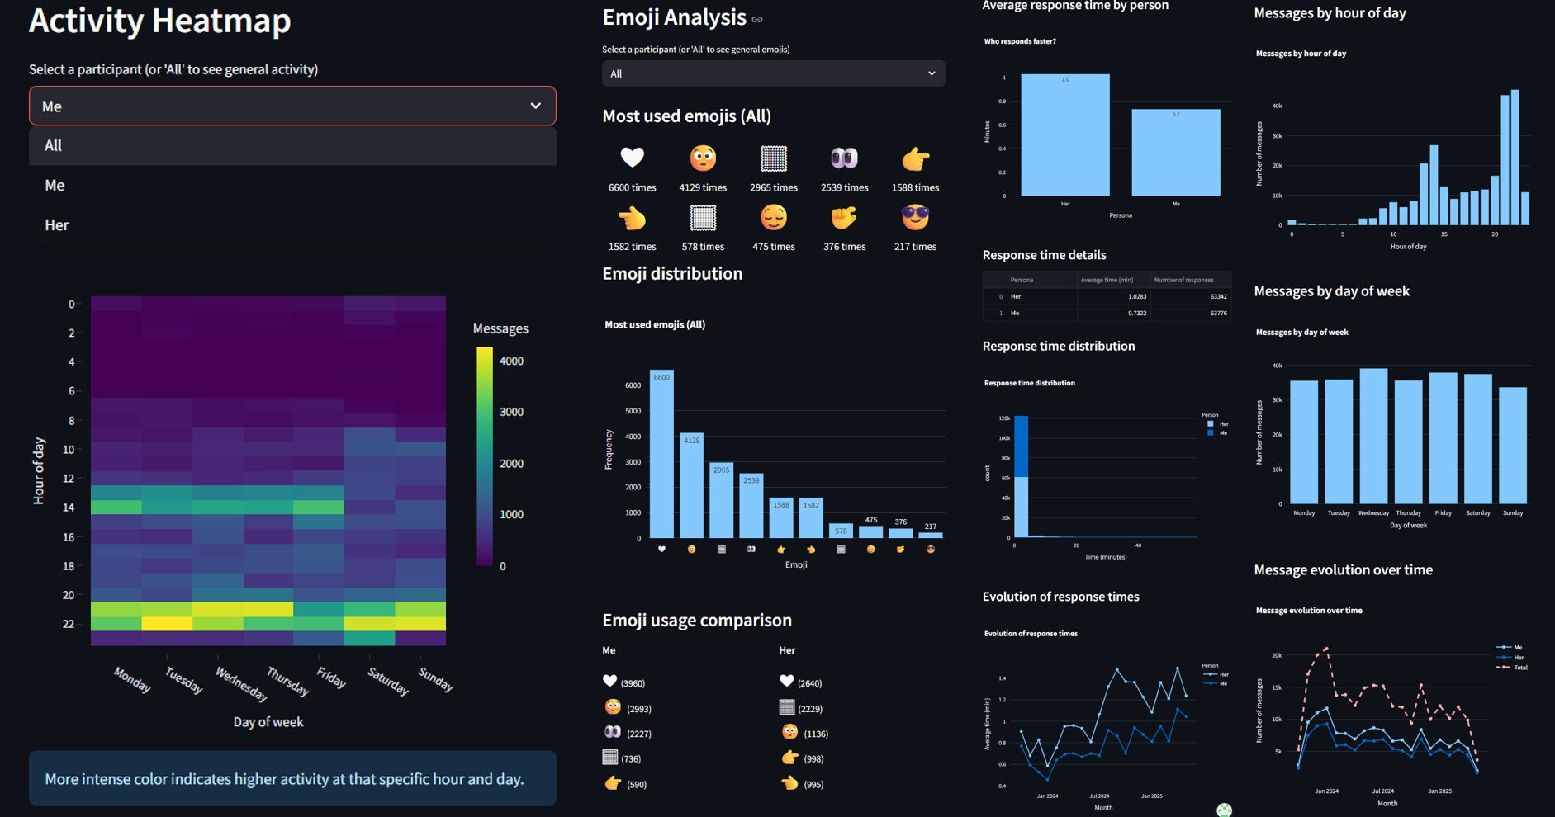Click the table cell showing 63776
The image size is (1555, 817).
click(x=1190, y=313)
